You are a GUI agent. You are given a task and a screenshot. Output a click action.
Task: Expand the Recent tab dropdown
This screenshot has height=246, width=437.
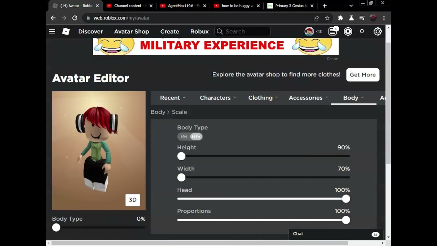173,98
